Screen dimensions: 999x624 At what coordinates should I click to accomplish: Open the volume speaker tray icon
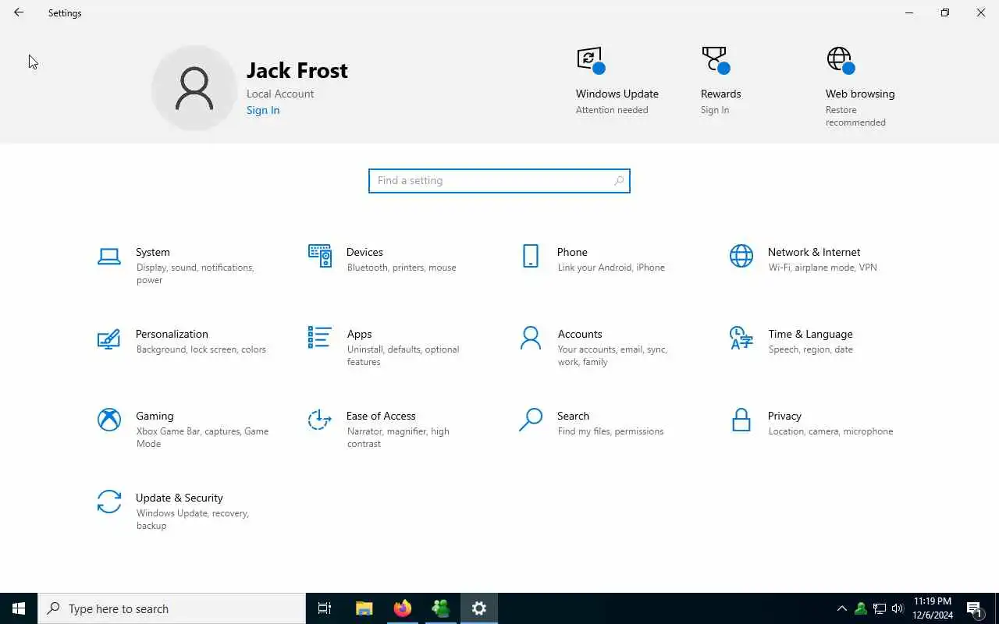898,608
